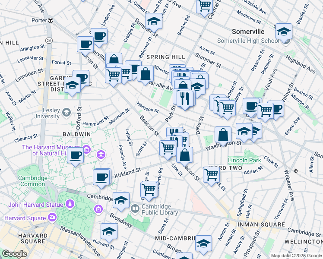Select the shopping cart marker near Scott St
The width and height of the screenshot is (323, 259).
point(168,149)
